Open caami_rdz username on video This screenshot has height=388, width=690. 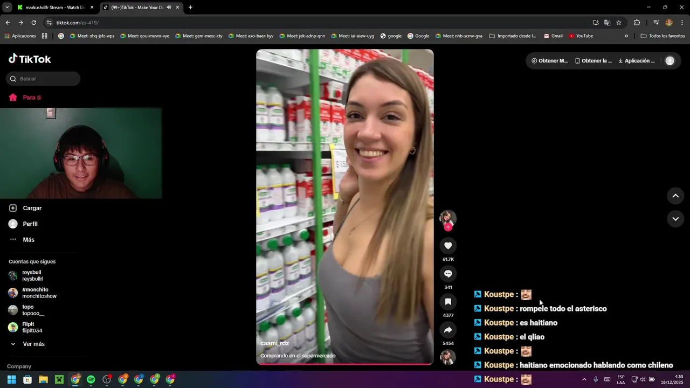(x=274, y=343)
